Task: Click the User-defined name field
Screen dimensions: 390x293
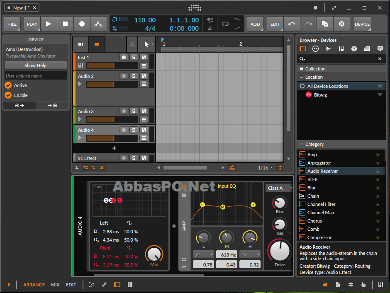Action: 36,75
